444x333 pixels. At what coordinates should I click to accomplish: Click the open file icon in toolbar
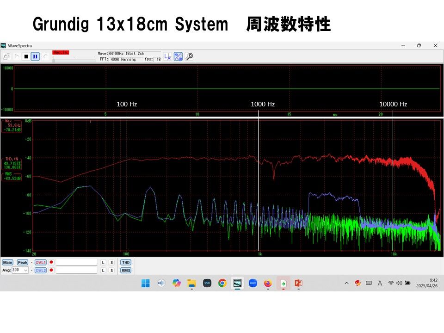tap(7, 56)
